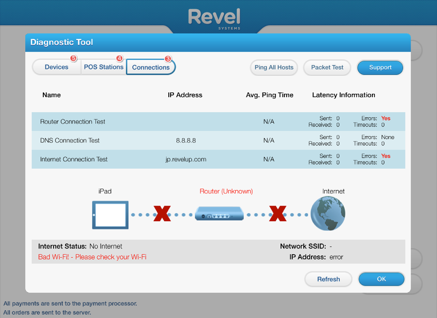Click the Revel Systems logo
The width and height of the screenshot is (437, 318).
[x=214, y=18]
